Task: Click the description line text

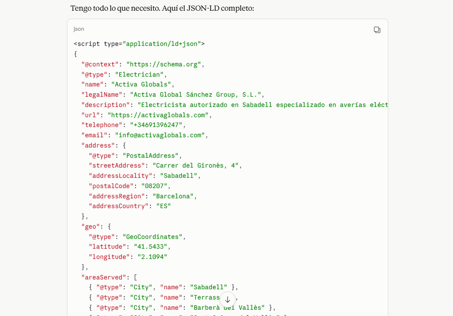Action: click(x=235, y=105)
